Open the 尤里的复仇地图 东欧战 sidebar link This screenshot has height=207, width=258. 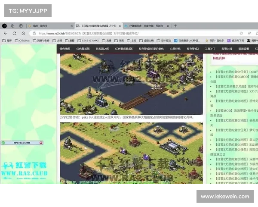[x=236, y=164]
